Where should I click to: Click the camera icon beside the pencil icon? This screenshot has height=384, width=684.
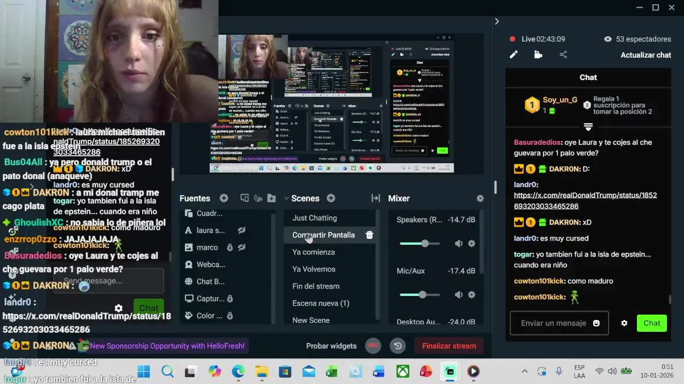[x=538, y=54]
